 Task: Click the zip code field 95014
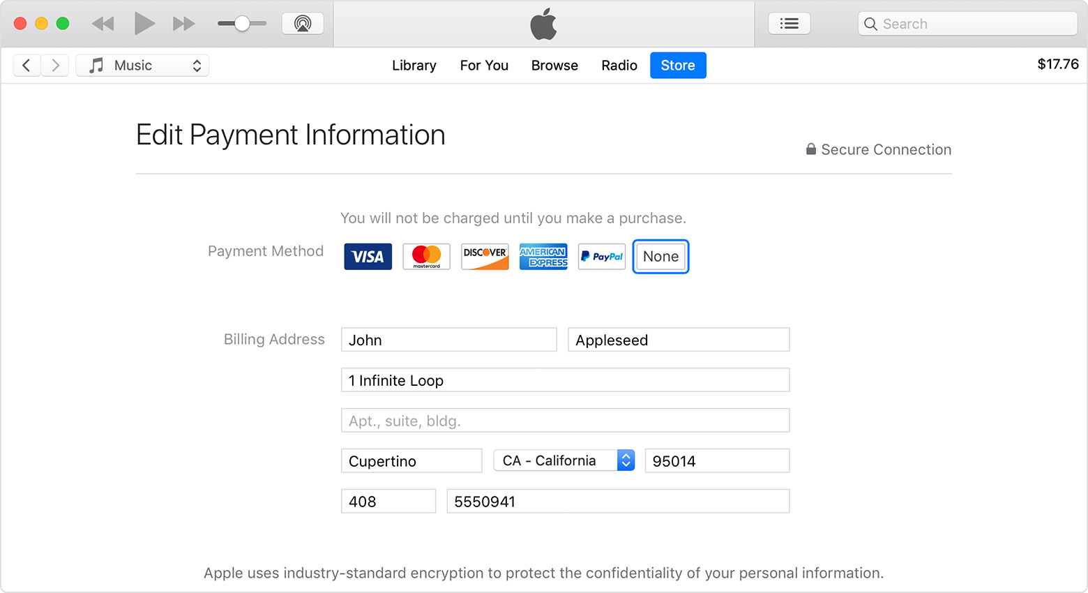click(718, 461)
